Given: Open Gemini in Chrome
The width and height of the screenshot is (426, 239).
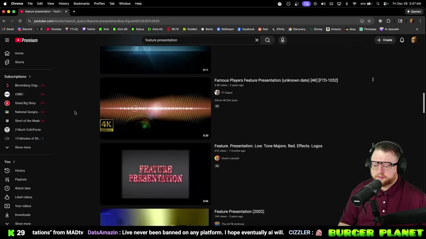Looking at the screenshot, I should point(414,12).
